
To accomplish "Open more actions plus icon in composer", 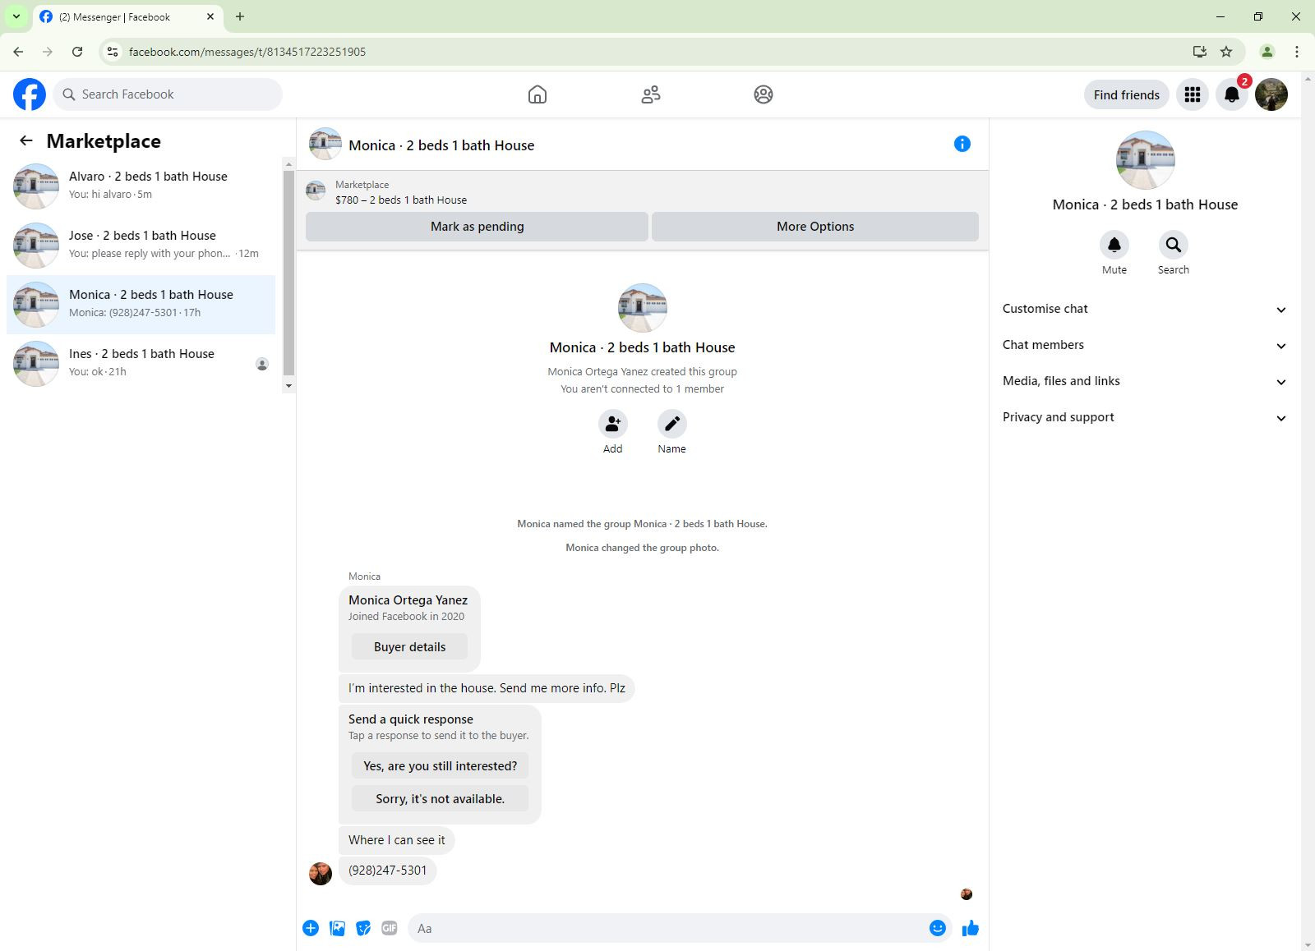I will pos(311,928).
